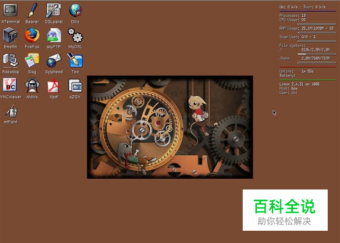Screen dimensions: 340x243
Task: Click the RAM Usage readout
Action: 307,28
